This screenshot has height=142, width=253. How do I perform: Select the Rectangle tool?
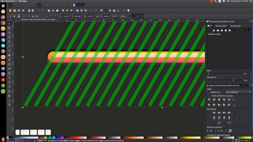point(9,41)
